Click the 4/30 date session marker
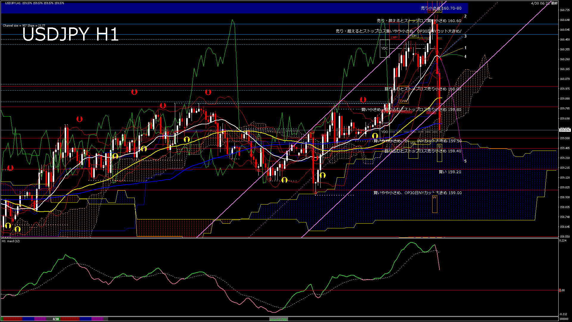 [56, 319]
